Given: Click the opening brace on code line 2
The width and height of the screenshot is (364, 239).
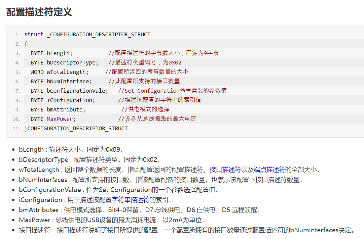Looking at the screenshot, I should pyautogui.click(x=26, y=44).
